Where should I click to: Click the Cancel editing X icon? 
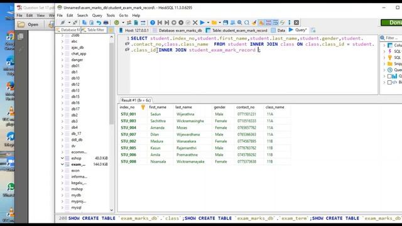click(195, 23)
